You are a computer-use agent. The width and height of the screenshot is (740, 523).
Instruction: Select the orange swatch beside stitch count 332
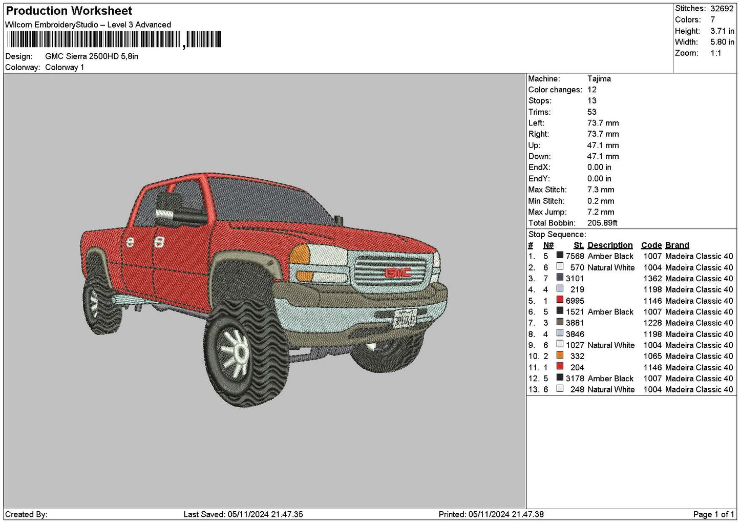coord(560,355)
